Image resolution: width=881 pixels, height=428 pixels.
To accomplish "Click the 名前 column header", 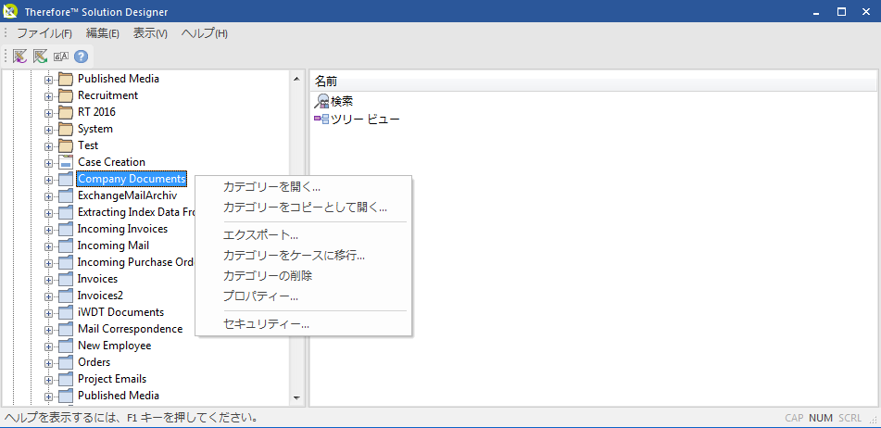I will tap(593, 82).
